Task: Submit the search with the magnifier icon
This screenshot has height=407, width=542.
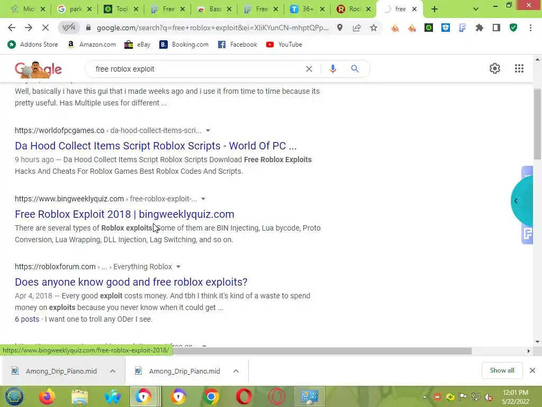Action: [x=355, y=69]
